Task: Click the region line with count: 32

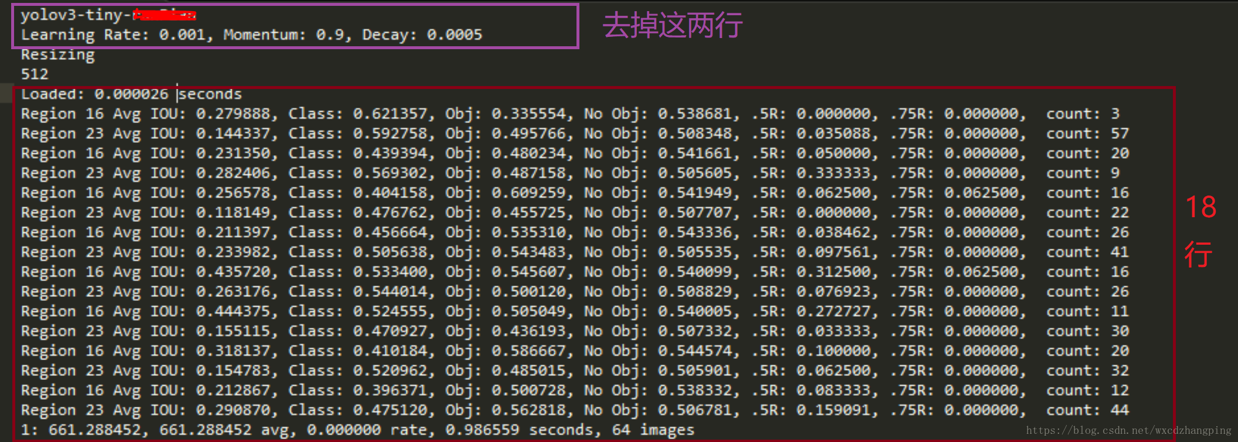Action: (575, 371)
